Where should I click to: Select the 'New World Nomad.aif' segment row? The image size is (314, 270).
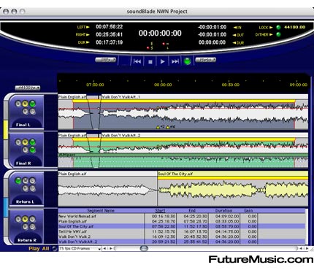[182, 216]
